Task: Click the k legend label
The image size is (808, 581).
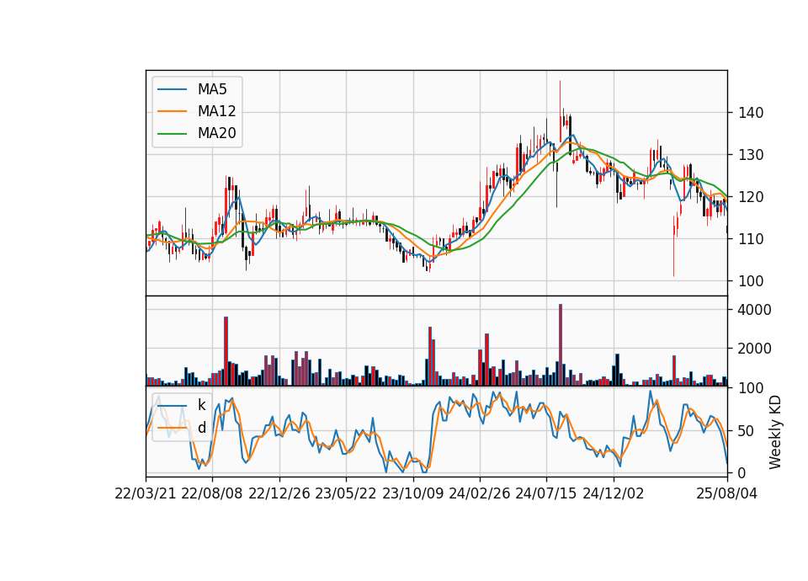Action: point(202,405)
